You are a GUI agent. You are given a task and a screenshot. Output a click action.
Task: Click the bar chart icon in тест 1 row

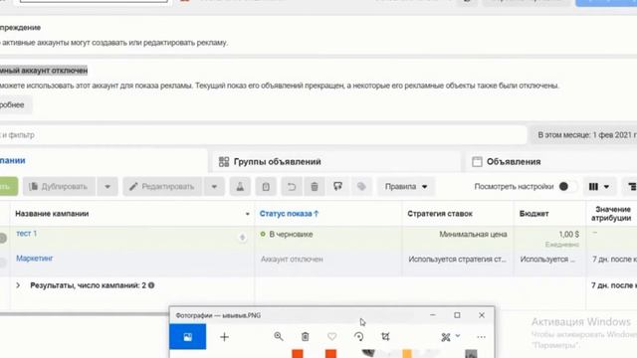242,238
